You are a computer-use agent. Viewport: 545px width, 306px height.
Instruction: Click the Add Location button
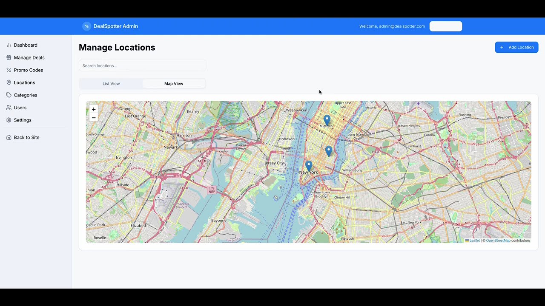point(516,47)
